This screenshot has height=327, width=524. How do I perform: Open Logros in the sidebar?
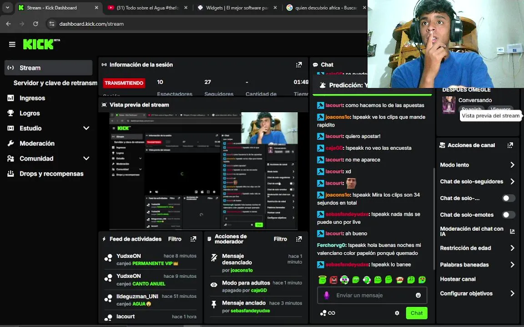point(30,113)
